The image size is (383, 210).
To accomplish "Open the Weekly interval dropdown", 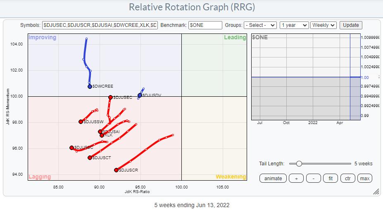I will 324,25.
